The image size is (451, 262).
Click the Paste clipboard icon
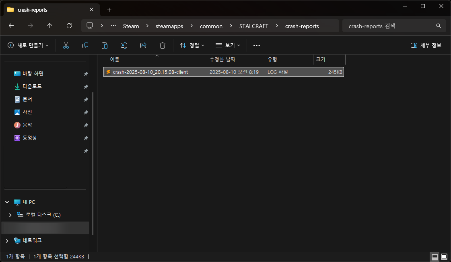[x=105, y=45]
